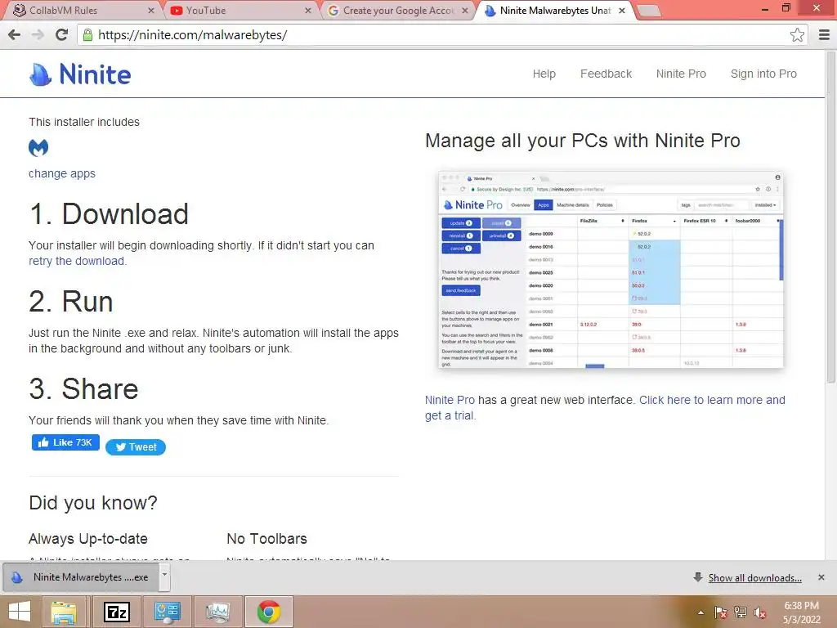The height and width of the screenshot is (628, 837).
Task: Click the muted volume tray icon
Action: (x=760, y=612)
